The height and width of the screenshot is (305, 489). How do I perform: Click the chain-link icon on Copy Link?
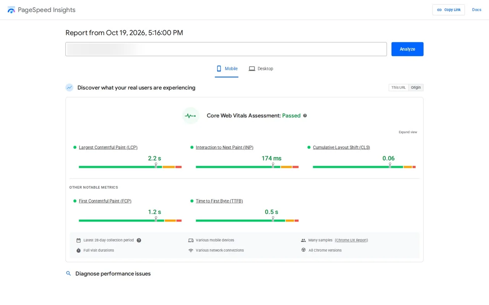click(x=439, y=10)
